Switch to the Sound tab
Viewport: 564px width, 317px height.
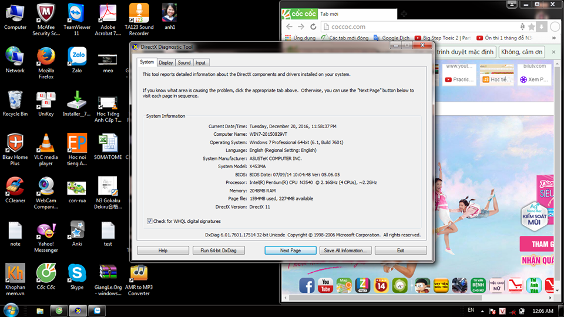(x=184, y=62)
